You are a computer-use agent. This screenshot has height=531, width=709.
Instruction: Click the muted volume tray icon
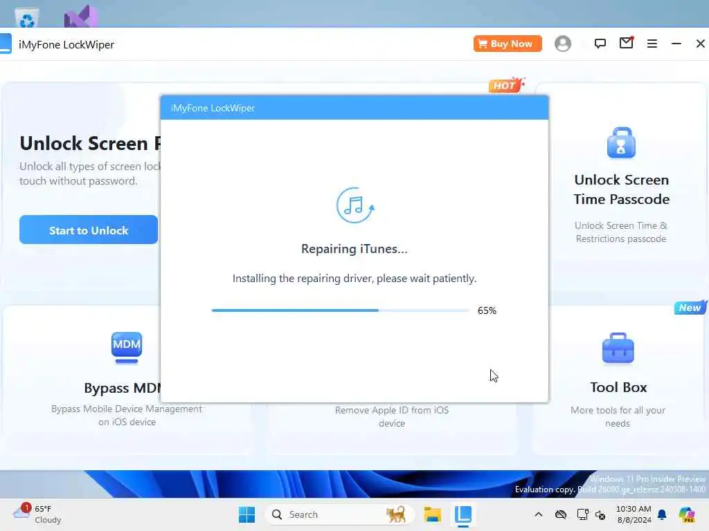pos(600,514)
